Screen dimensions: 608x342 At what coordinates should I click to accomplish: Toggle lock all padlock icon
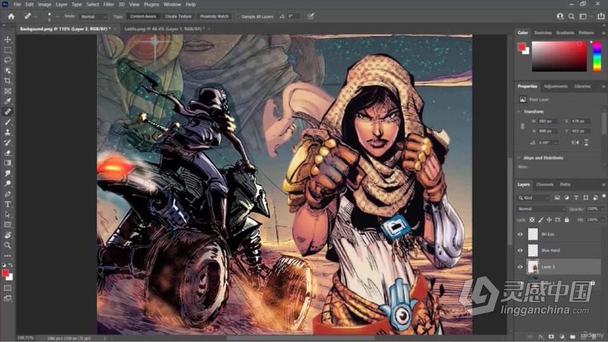point(566,220)
